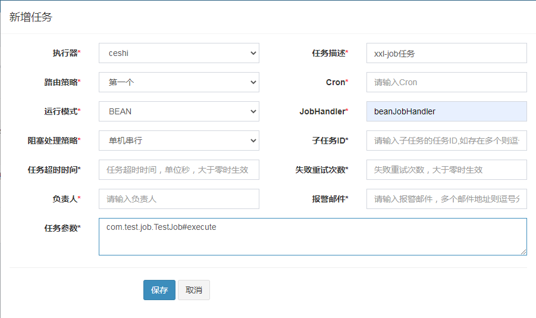Click the Cron input field
The image size is (536, 318).
pyautogui.click(x=446, y=82)
